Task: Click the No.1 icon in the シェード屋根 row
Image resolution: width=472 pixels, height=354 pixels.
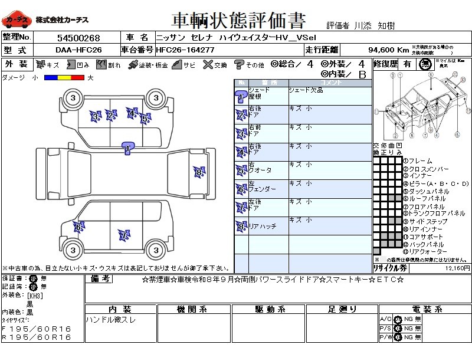Action: coord(241,97)
